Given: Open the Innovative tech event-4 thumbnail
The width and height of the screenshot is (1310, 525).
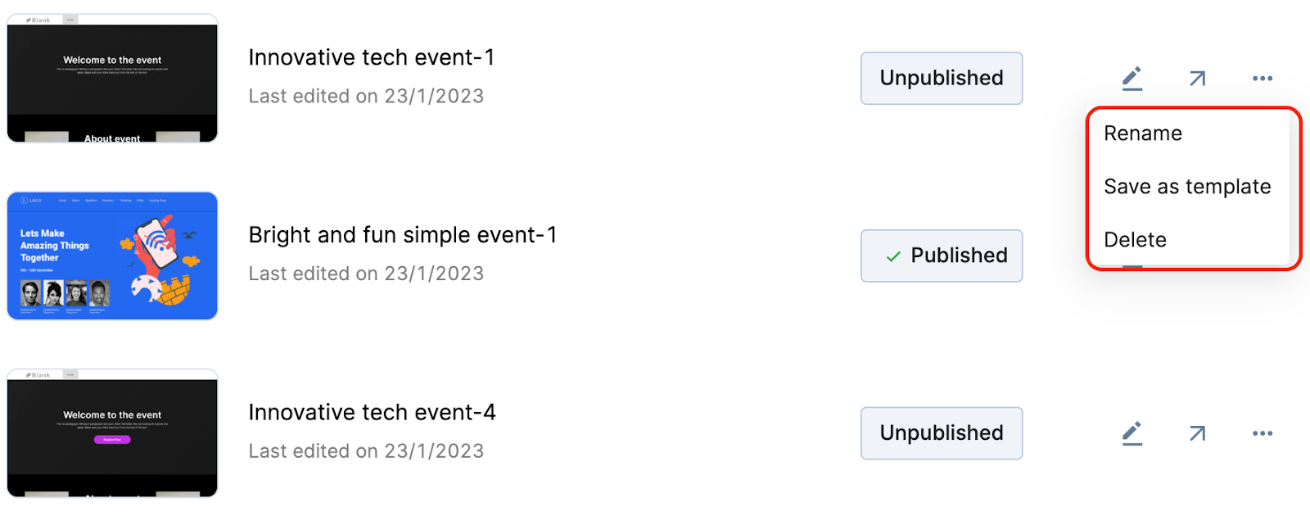Looking at the screenshot, I should (x=112, y=433).
